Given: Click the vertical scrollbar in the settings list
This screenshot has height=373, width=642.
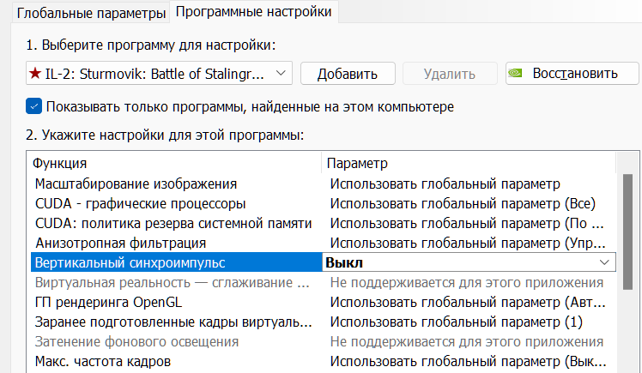Looking at the screenshot, I should tap(628, 230).
